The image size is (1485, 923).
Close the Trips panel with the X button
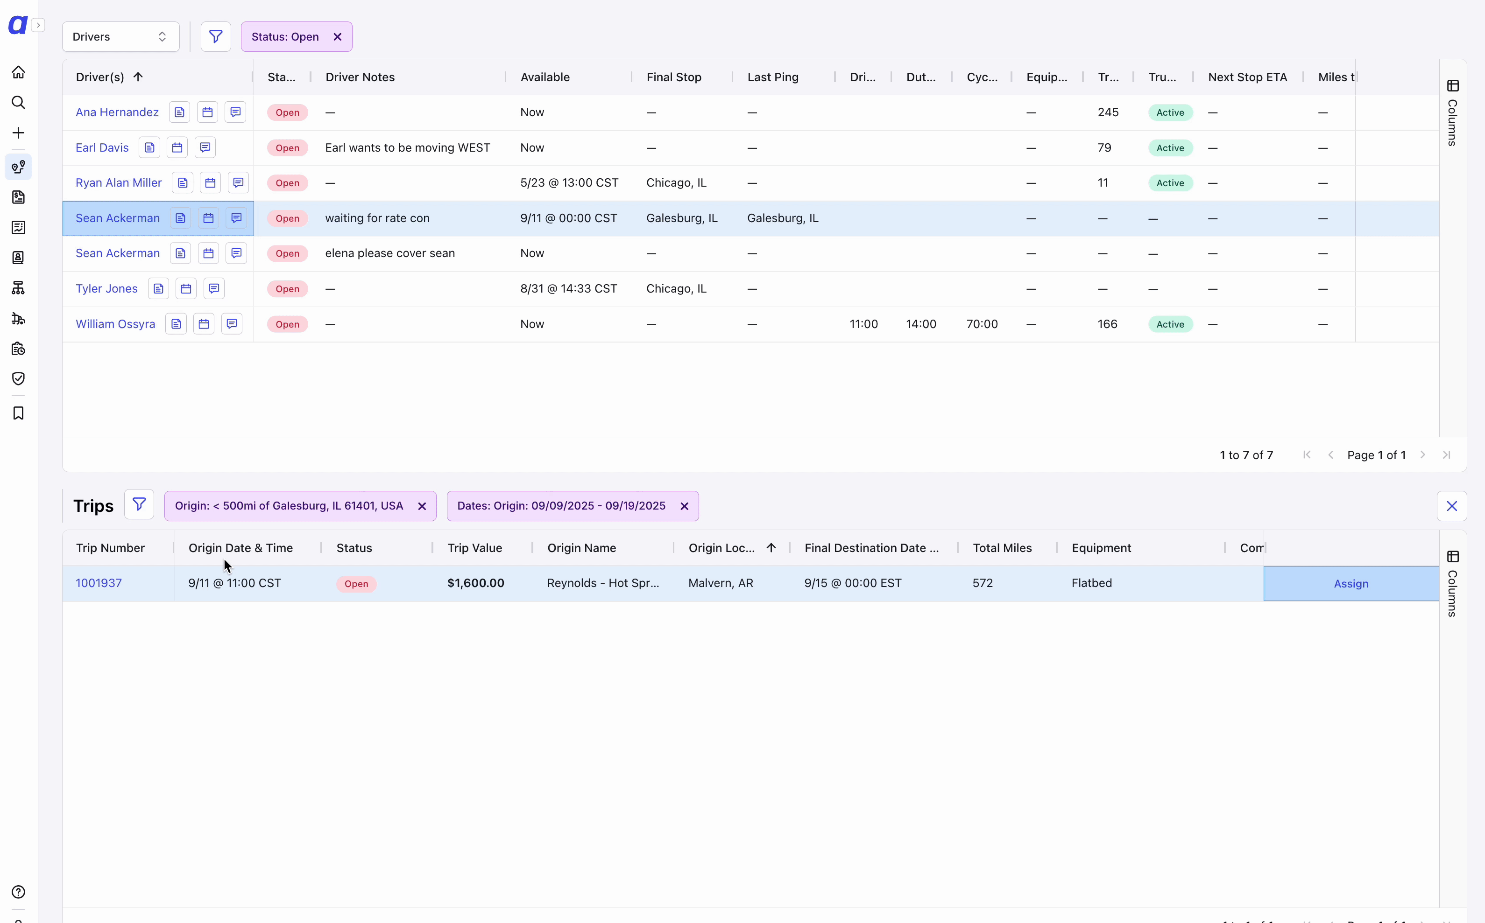(x=1451, y=506)
